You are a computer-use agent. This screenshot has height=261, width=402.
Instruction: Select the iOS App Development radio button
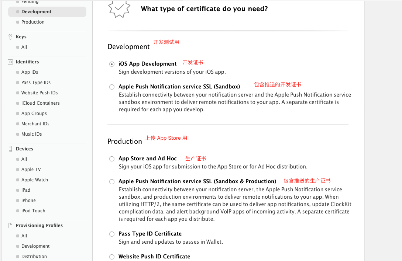coord(112,64)
